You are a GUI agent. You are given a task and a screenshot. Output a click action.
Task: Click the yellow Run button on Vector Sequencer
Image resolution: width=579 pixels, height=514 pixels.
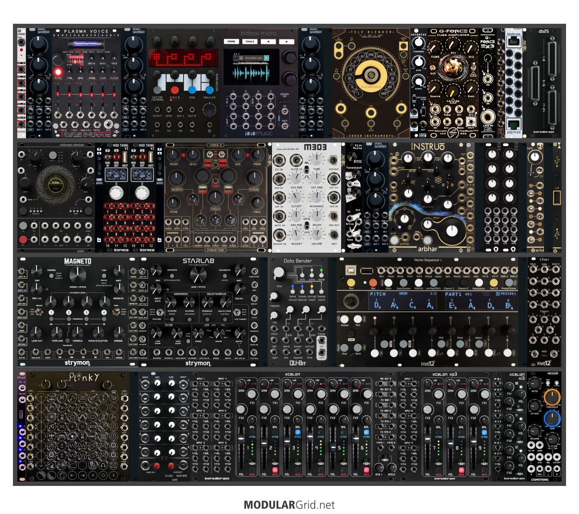tap(351, 283)
